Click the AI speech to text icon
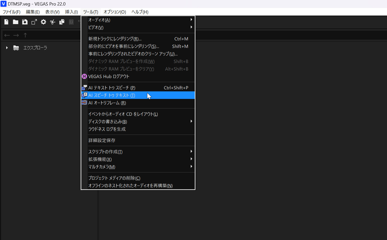 84,95
